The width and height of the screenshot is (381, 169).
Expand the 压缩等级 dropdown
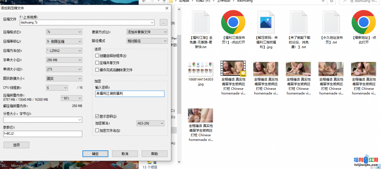point(64,42)
